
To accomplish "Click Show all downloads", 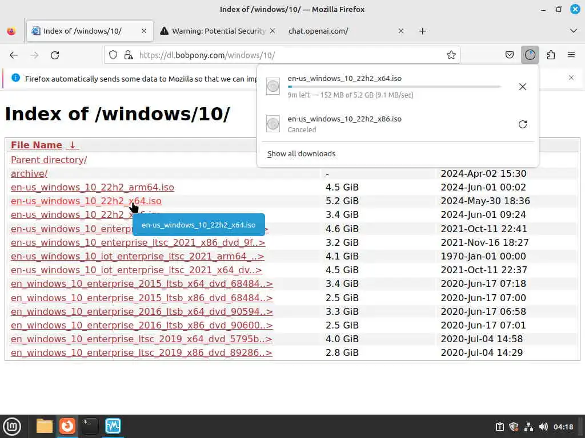I will click(301, 154).
